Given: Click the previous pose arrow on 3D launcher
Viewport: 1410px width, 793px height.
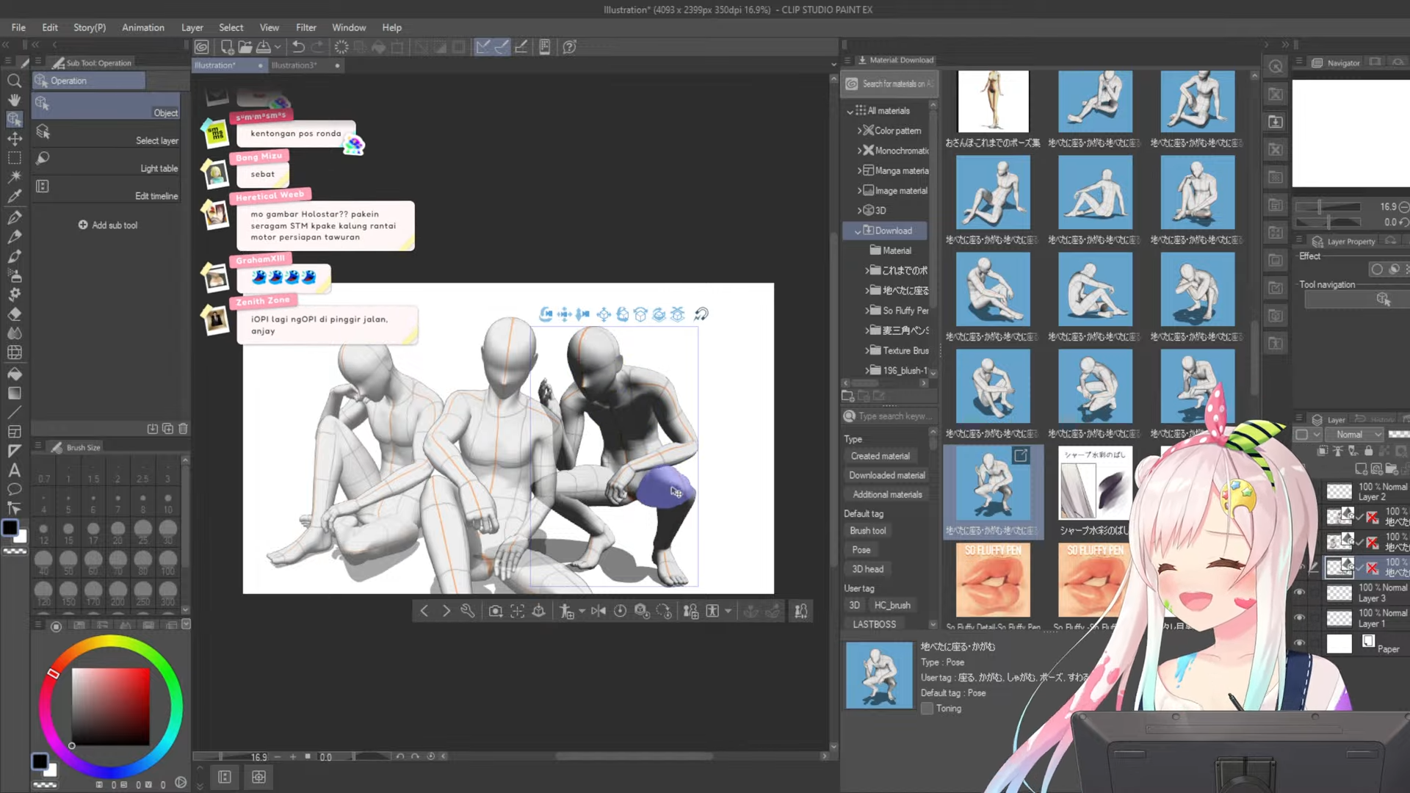Looking at the screenshot, I should click(x=424, y=611).
